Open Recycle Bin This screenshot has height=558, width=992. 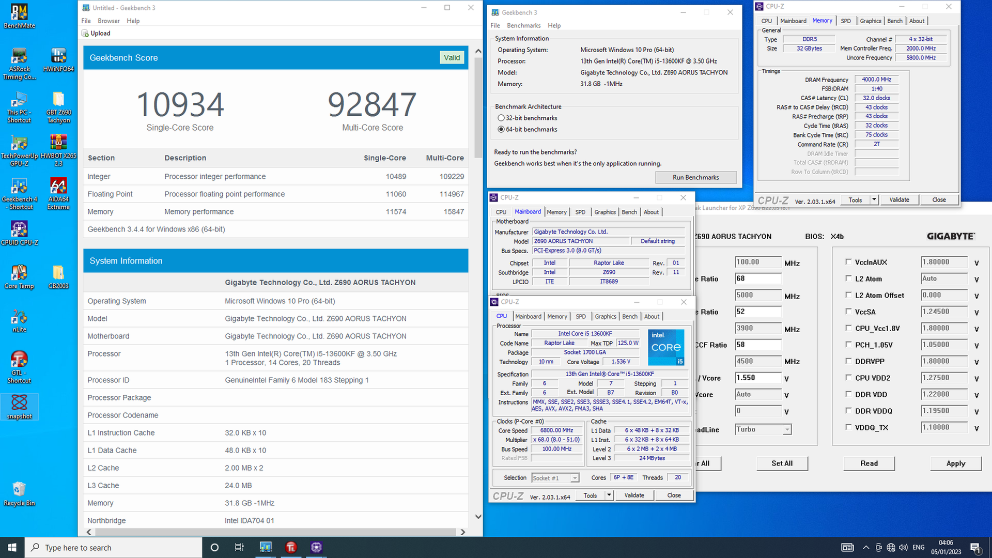click(19, 493)
